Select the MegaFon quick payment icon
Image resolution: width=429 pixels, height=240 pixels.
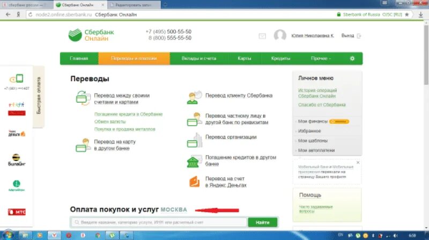point(17,185)
